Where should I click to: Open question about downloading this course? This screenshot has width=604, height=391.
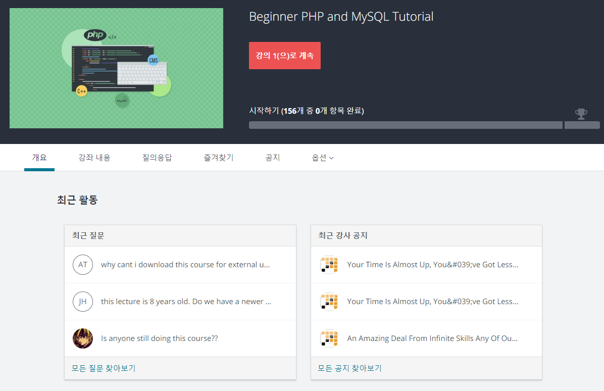(x=185, y=265)
